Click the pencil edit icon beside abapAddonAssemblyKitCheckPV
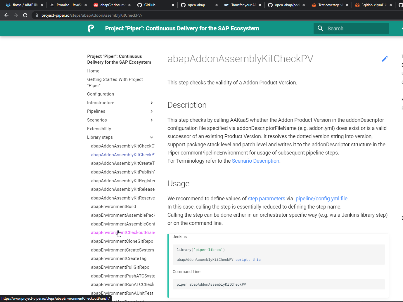 click(x=385, y=58)
